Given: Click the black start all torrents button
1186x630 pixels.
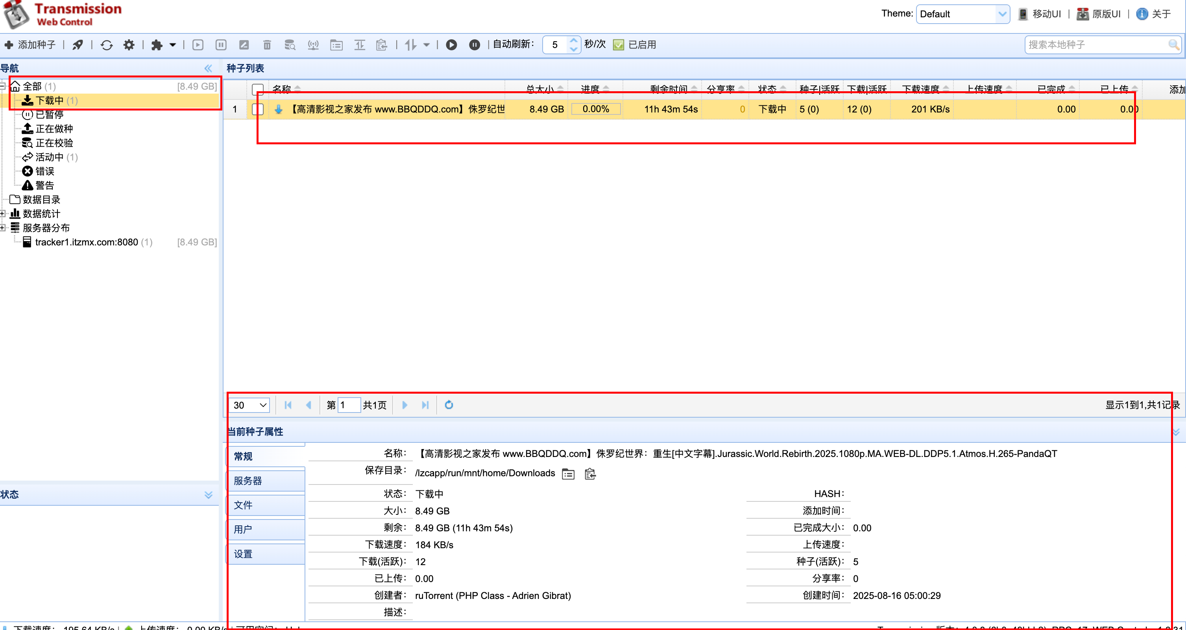Looking at the screenshot, I should tap(452, 45).
